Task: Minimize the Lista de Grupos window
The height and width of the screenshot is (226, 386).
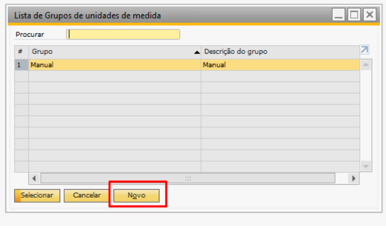Action: [x=338, y=15]
